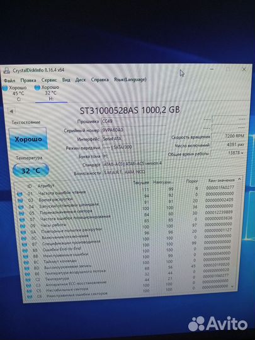Open the Правка menu
Image resolution: width=255 pixels, height=340 pixels.
[x=28, y=80]
